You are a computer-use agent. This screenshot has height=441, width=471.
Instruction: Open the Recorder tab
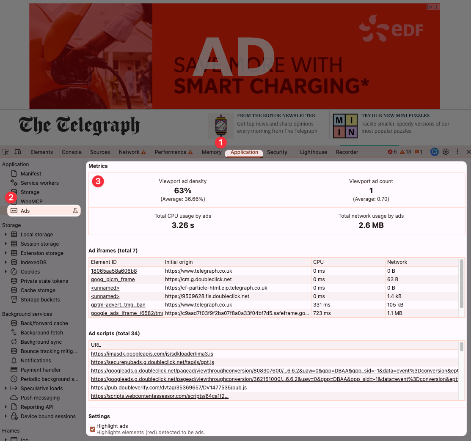347,152
